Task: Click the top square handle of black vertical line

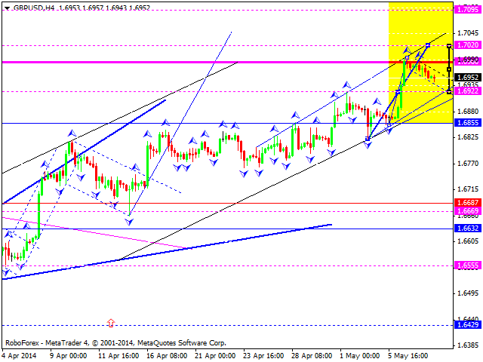Action: [x=450, y=46]
